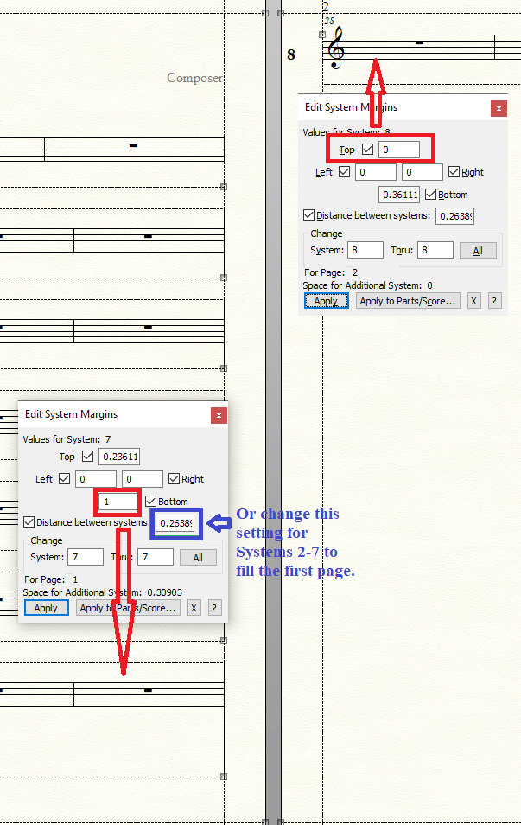Click Apply to Parts/Score in System 8 dialog
This screenshot has width=521, height=825.
(x=408, y=301)
